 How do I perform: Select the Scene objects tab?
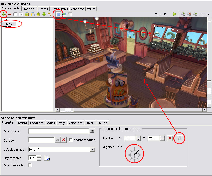click(11, 8)
